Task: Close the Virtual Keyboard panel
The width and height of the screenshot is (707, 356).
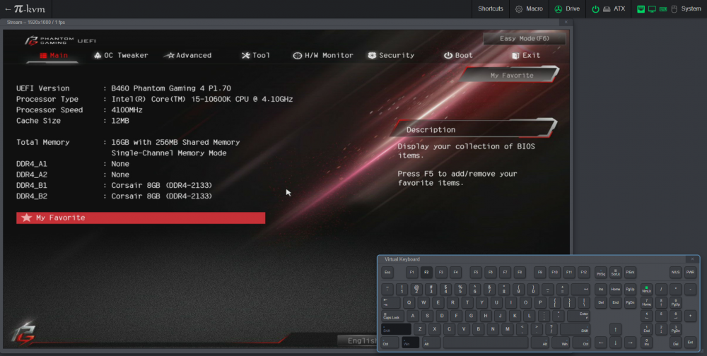Action: (x=693, y=259)
